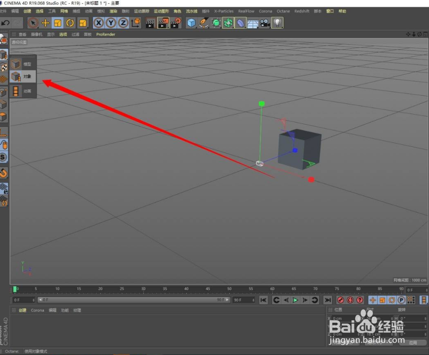Toggle Autokeying button
Viewport: 429px width, 355px height.
pos(350,300)
